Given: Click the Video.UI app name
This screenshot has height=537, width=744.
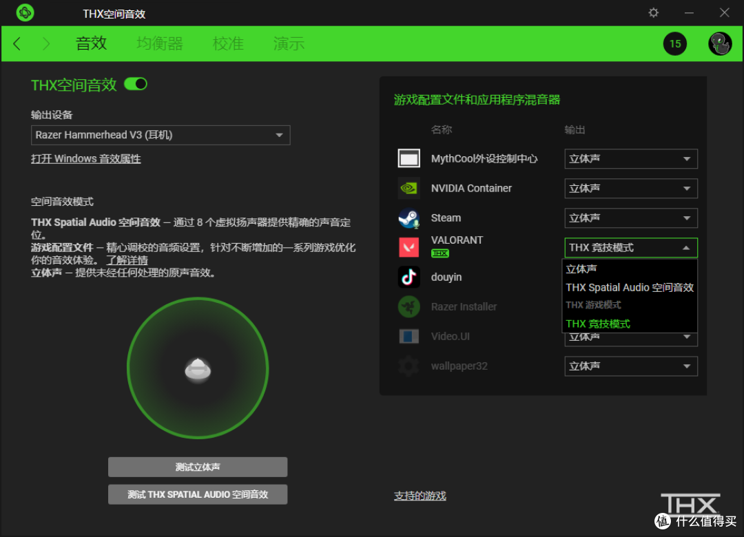Looking at the screenshot, I should (x=451, y=337).
